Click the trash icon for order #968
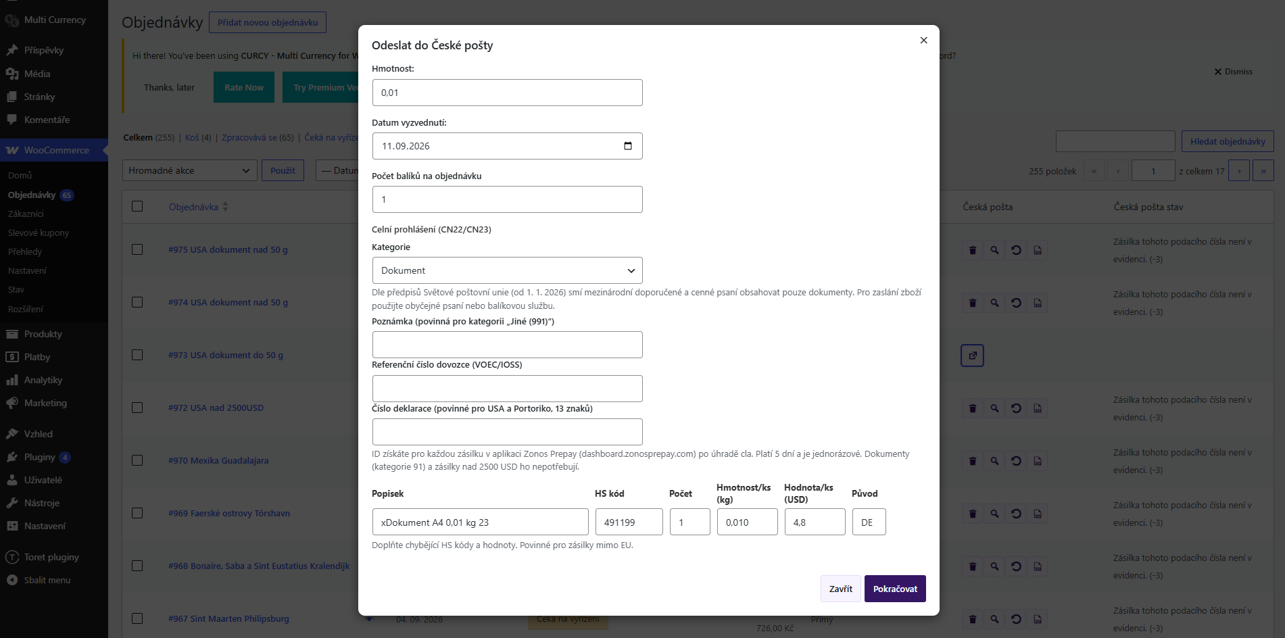Viewport: 1285px width, 638px height. pos(973,566)
